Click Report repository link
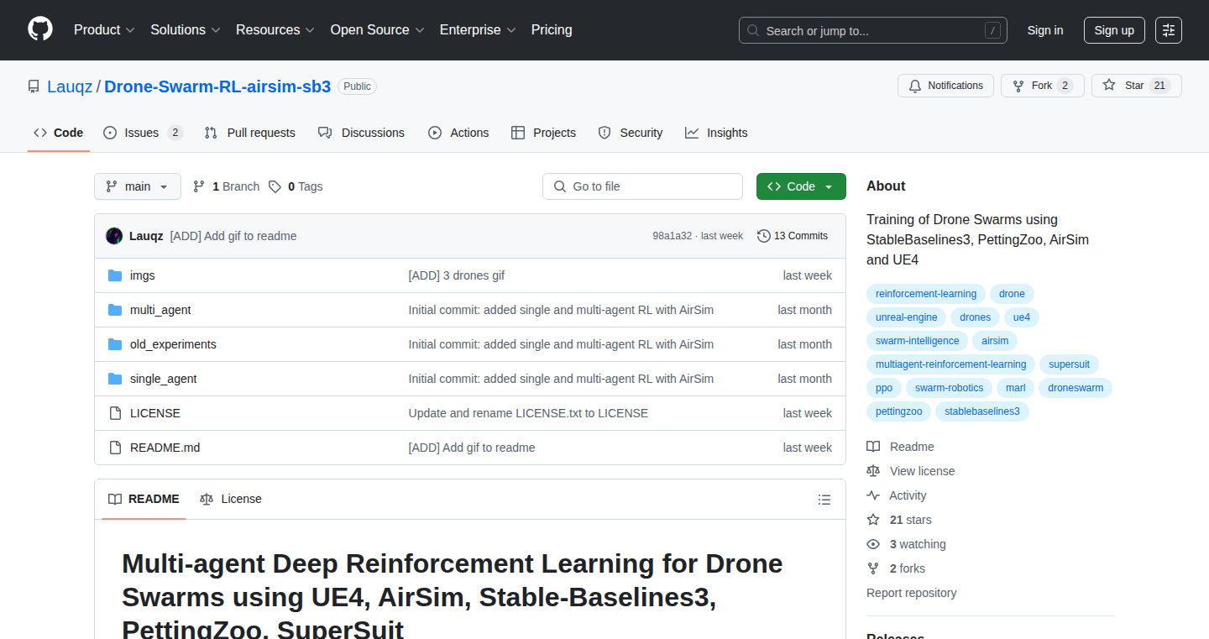 point(912,593)
